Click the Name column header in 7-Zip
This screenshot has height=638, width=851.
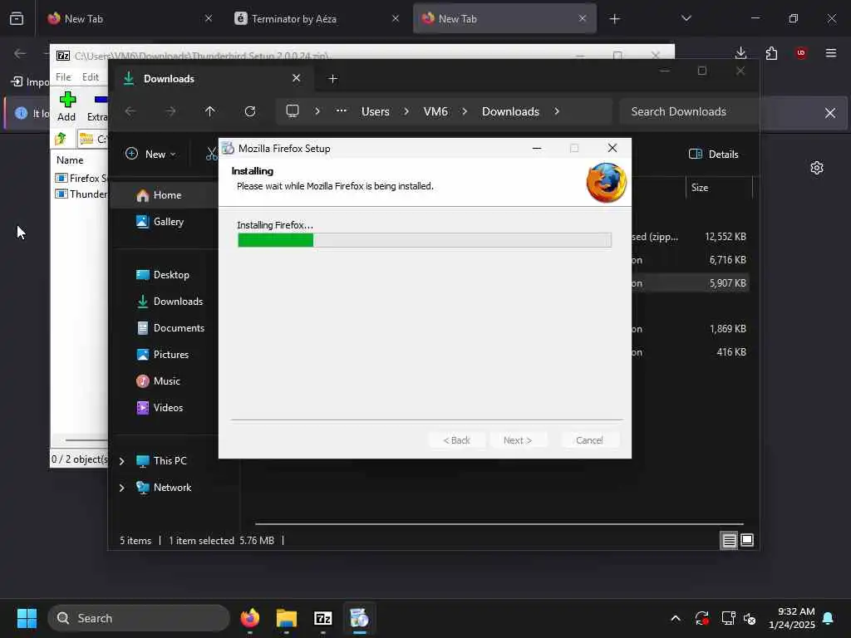(70, 160)
